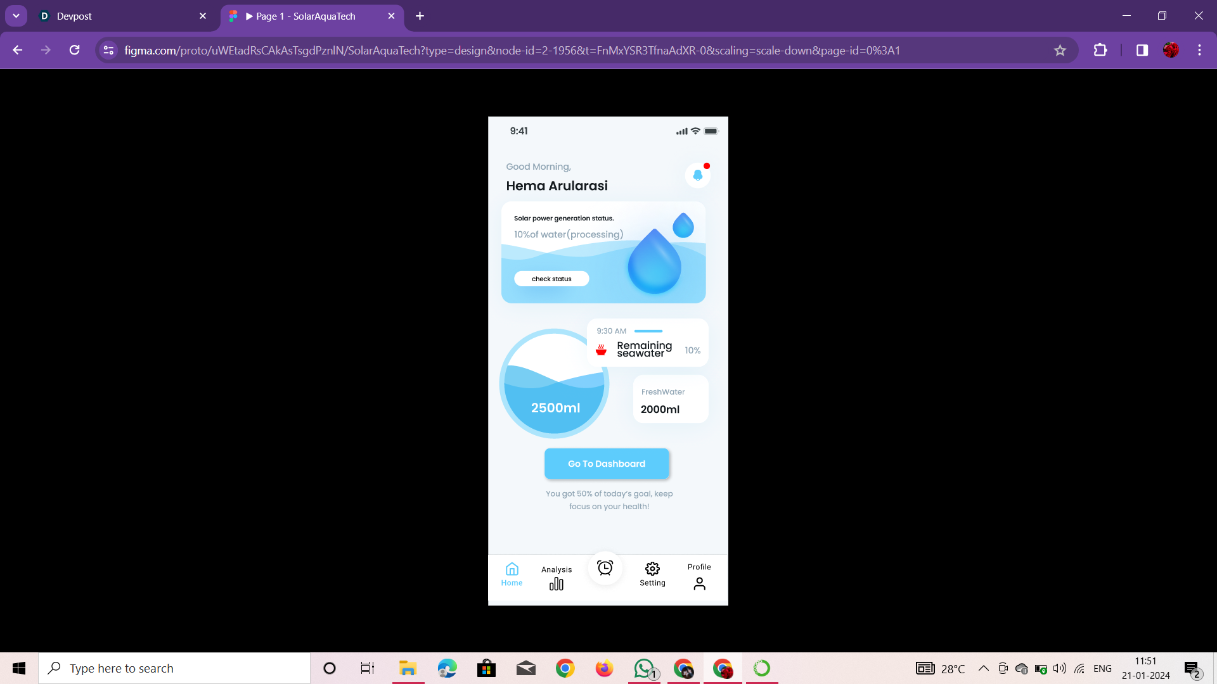
Task: Open the Setting gear icon
Action: pos(652,569)
